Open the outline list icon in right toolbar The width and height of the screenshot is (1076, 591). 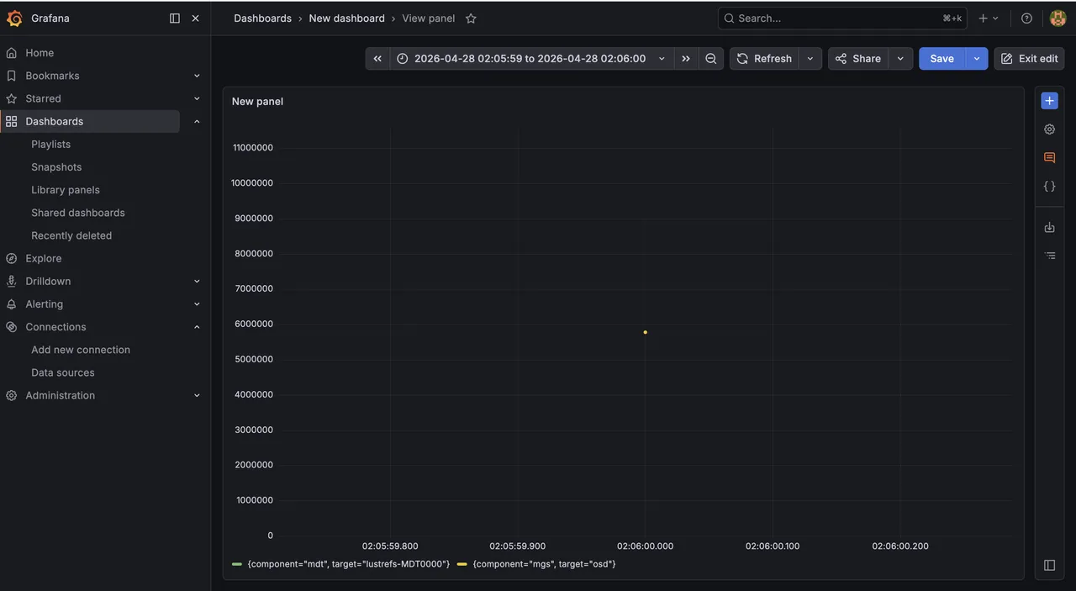point(1049,256)
